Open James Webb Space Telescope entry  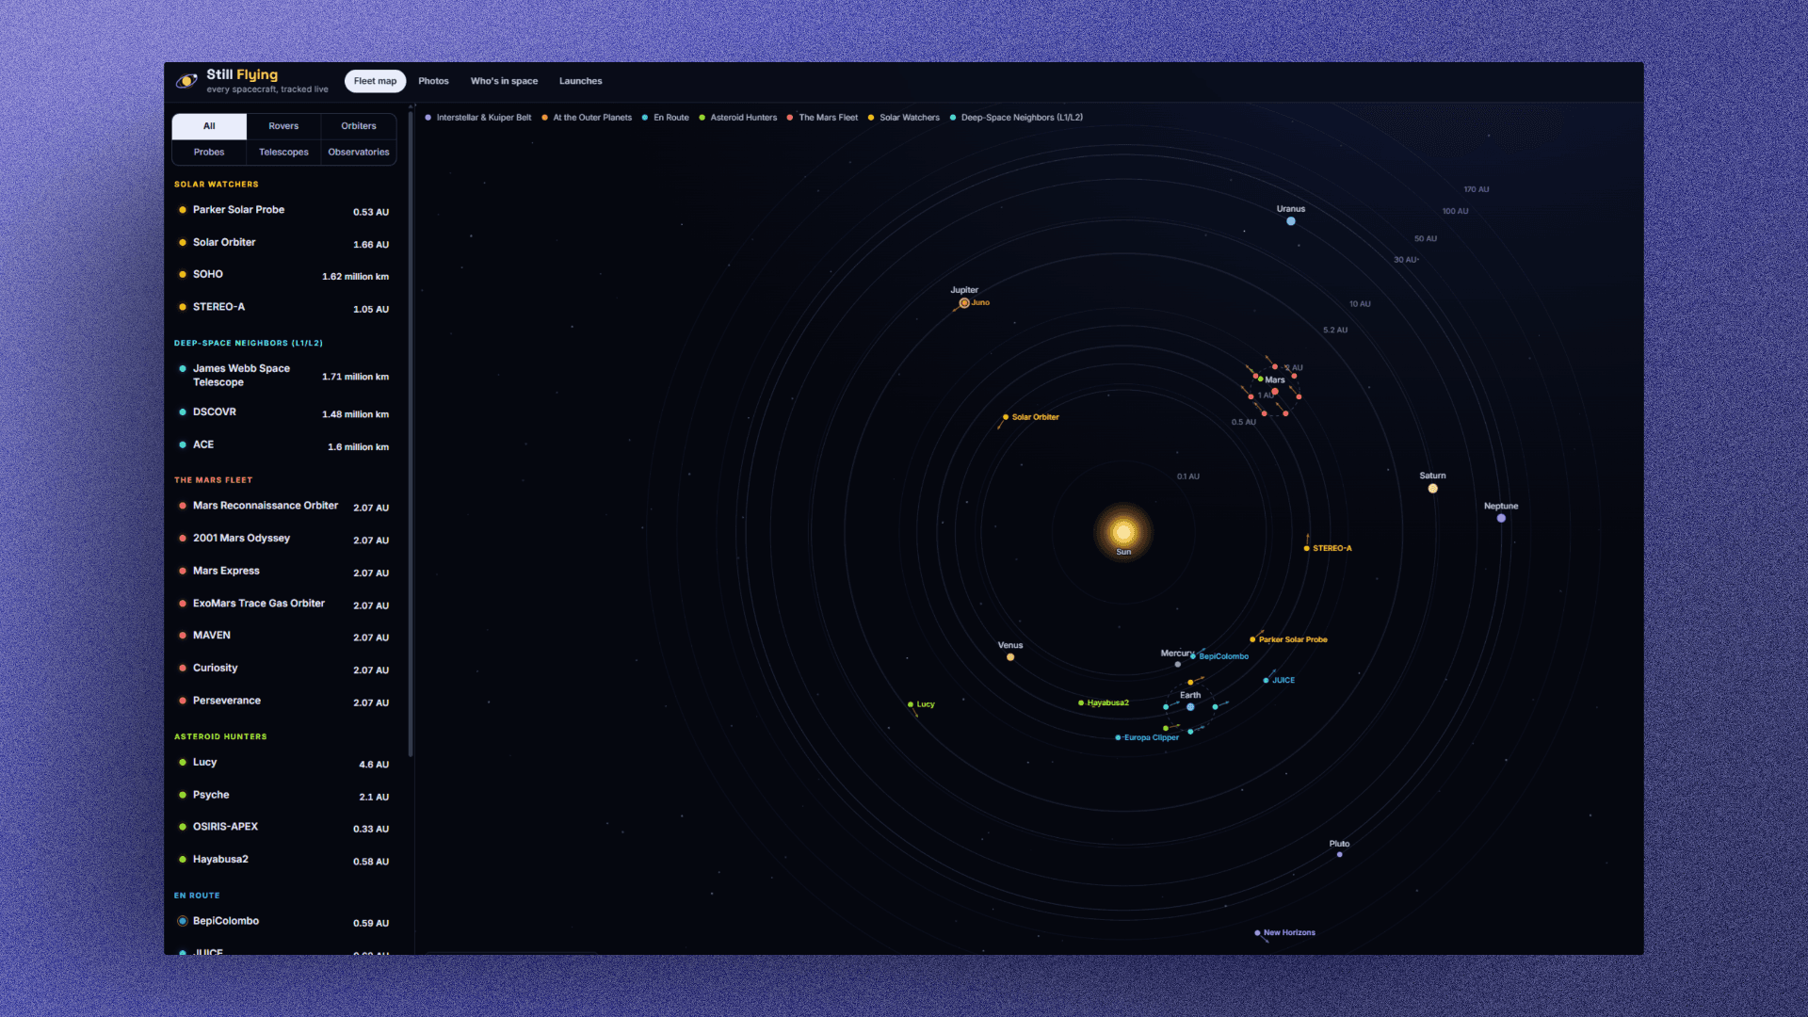coord(283,376)
